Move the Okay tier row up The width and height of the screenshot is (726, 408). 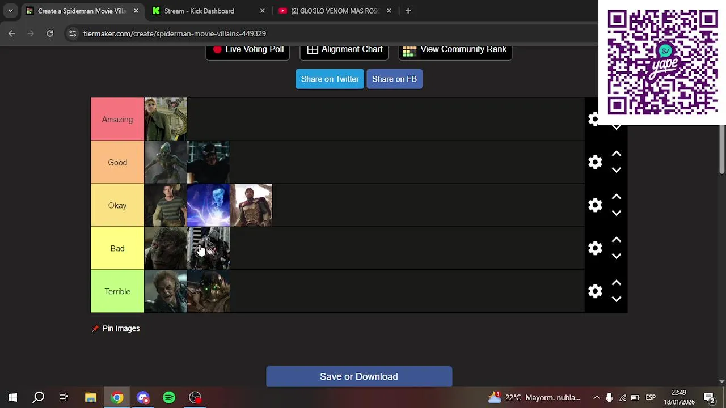click(617, 197)
